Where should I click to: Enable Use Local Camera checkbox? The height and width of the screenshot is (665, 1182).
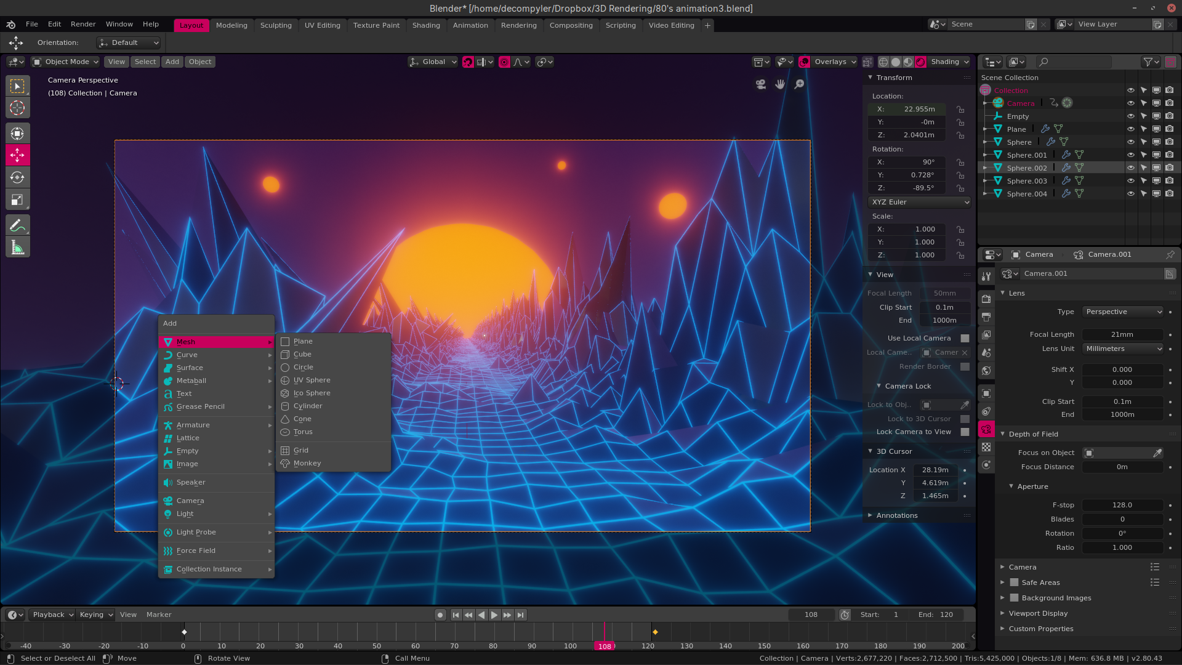point(965,338)
